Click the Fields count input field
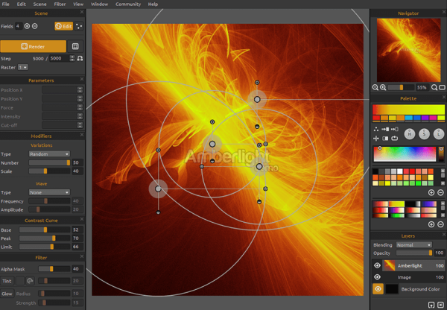 [19, 26]
